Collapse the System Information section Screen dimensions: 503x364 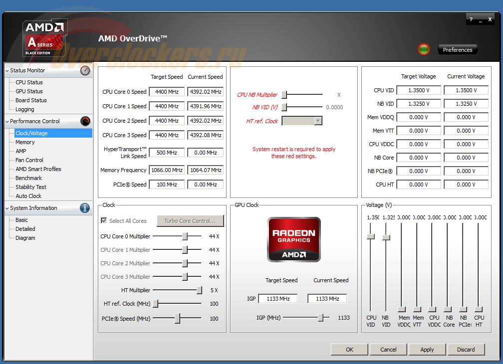pos(7,208)
